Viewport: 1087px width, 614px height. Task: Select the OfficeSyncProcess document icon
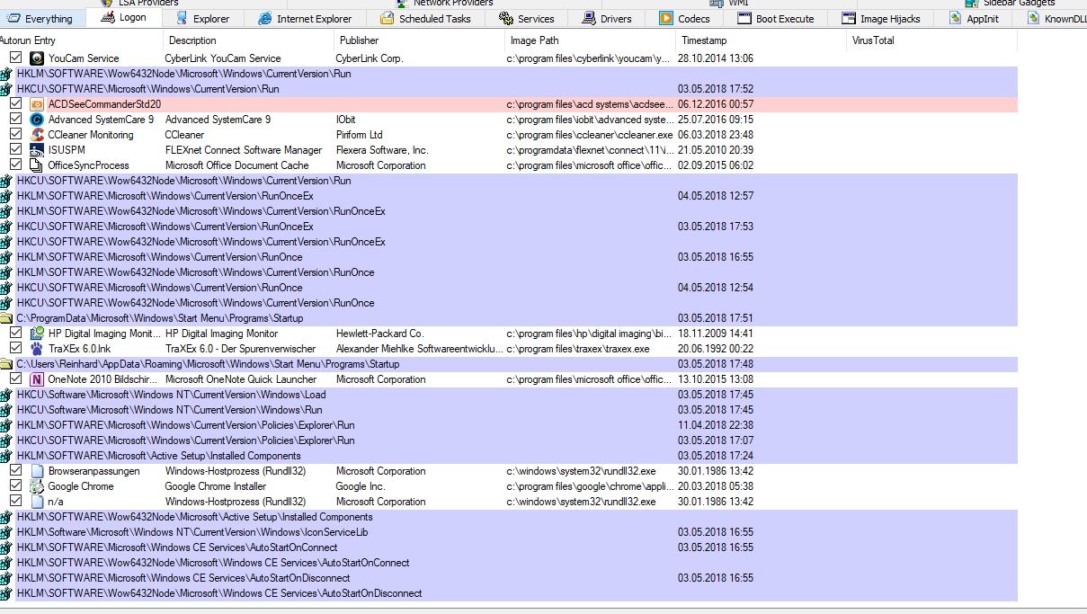pos(37,165)
